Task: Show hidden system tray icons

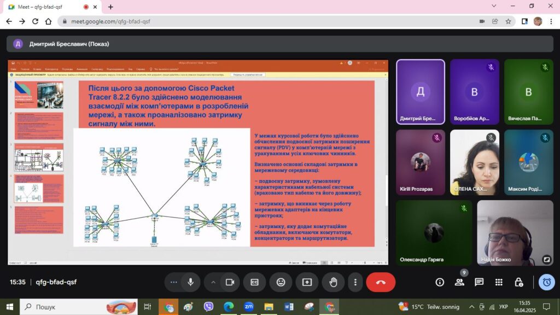Action: 472,307
